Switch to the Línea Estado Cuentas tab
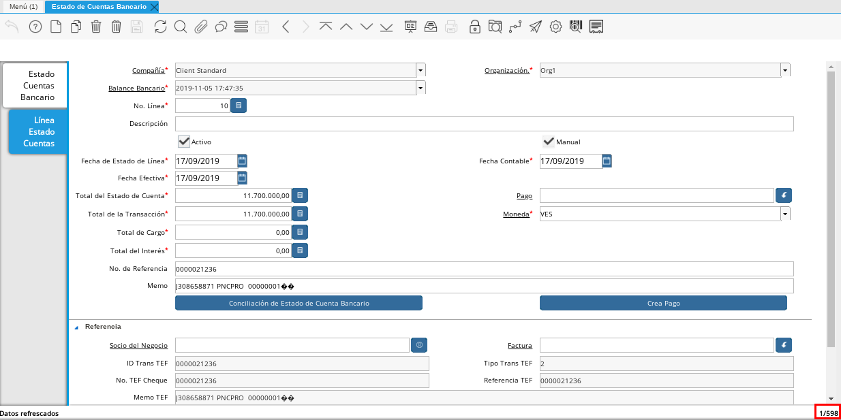The height and width of the screenshot is (420, 841). click(x=38, y=131)
